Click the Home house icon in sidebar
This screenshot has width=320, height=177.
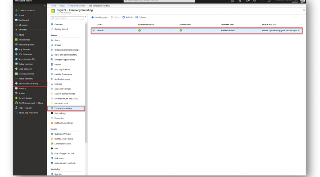click(x=16, y=15)
